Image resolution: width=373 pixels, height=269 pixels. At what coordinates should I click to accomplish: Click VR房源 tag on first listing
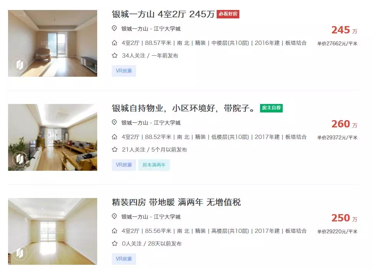click(124, 71)
